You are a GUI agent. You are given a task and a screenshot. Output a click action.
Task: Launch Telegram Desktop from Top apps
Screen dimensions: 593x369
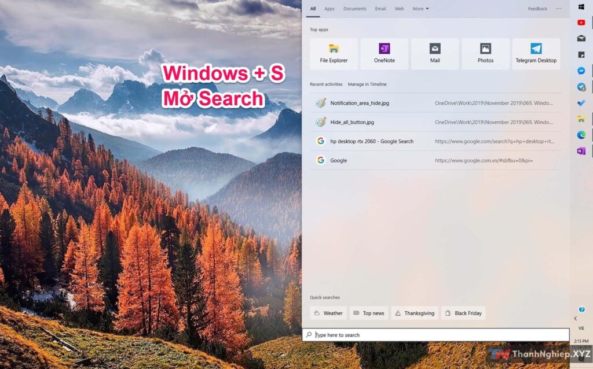tap(536, 54)
